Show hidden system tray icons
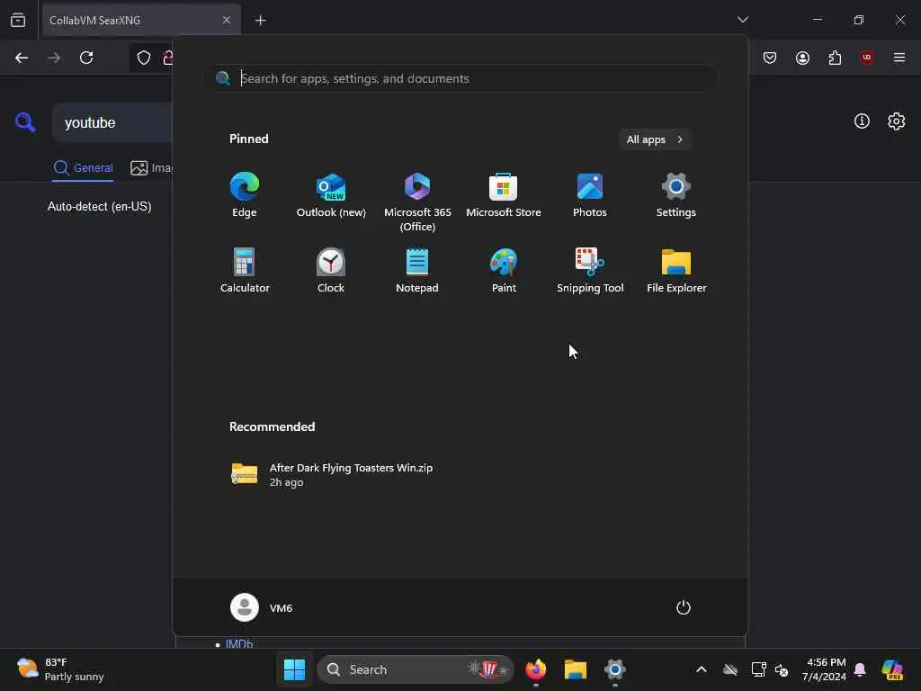Viewport: 921px width, 691px height. tap(702, 669)
